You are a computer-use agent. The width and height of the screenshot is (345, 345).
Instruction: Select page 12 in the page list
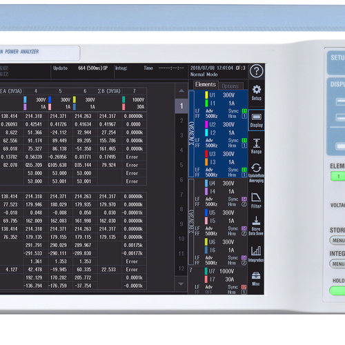(181, 268)
